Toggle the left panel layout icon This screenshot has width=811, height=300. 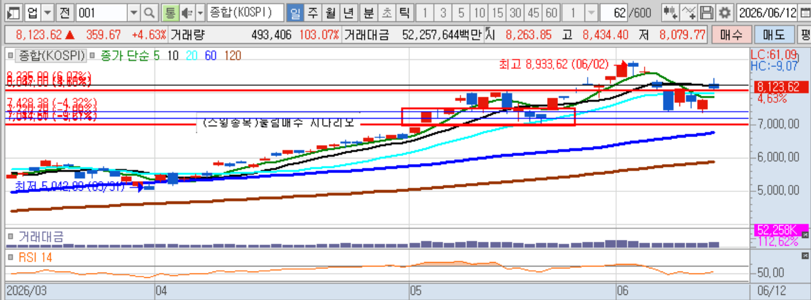(14, 12)
